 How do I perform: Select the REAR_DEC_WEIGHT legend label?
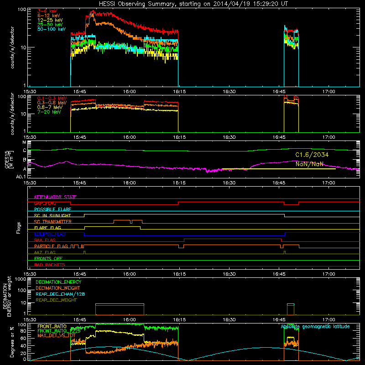(56, 300)
